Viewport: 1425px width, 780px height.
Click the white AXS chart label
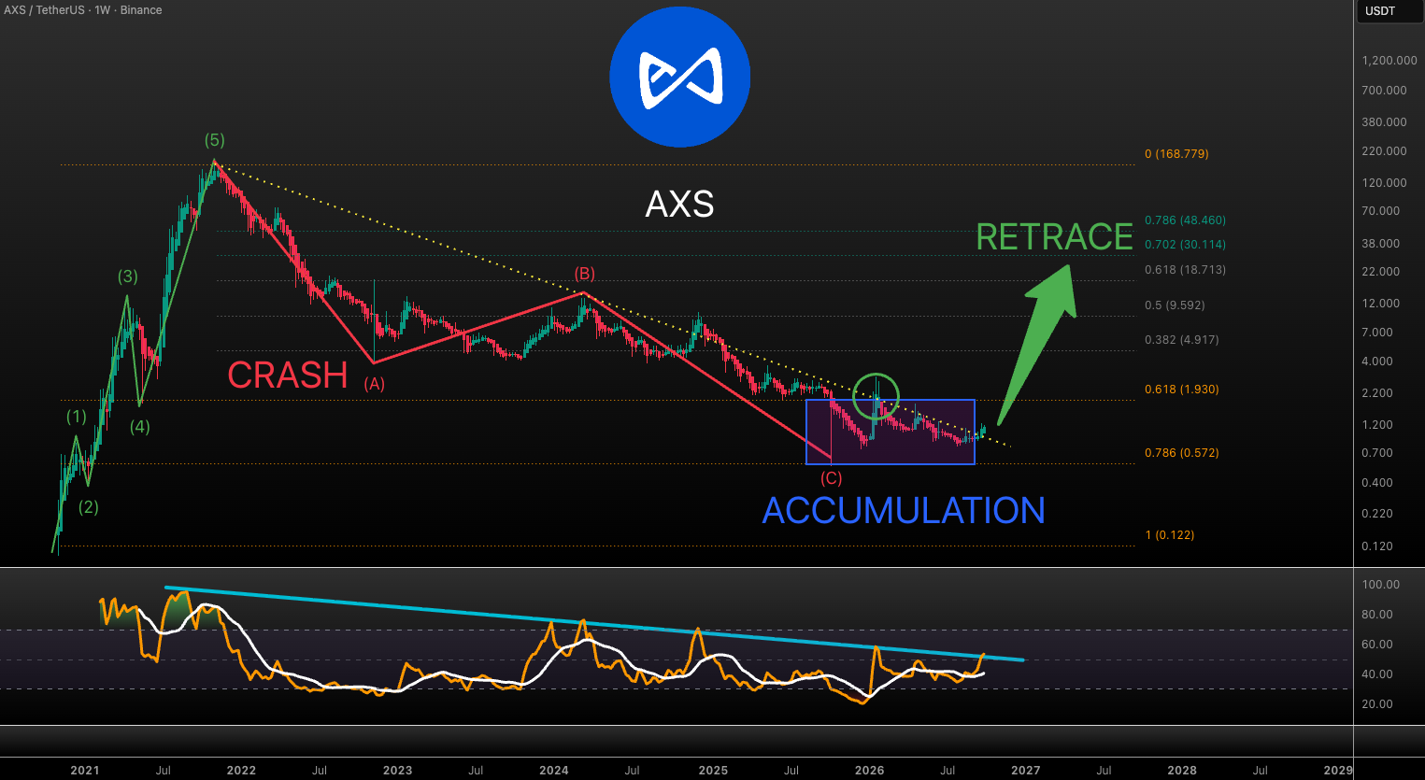pos(680,204)
